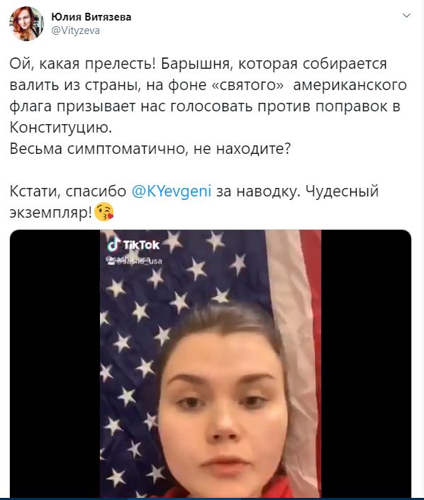
Task: Click the tweet line starting with Ой, какая прелесть
Action: click(x=198, y=64)
